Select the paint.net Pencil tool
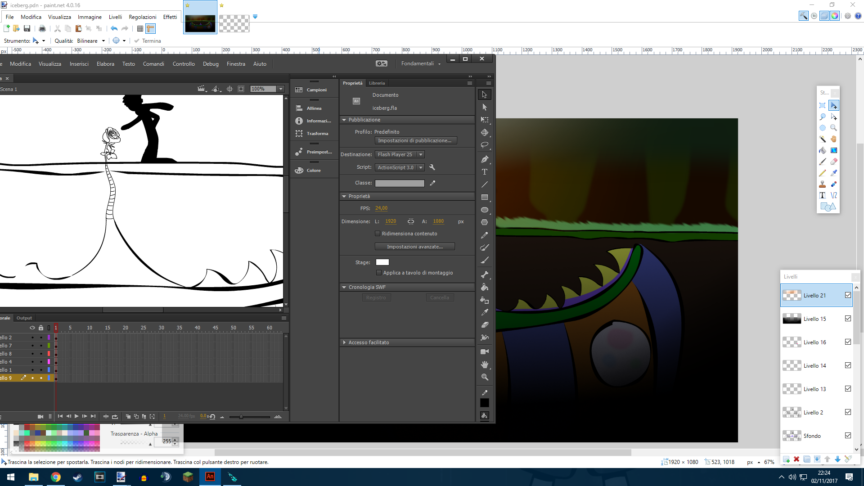 823,173
